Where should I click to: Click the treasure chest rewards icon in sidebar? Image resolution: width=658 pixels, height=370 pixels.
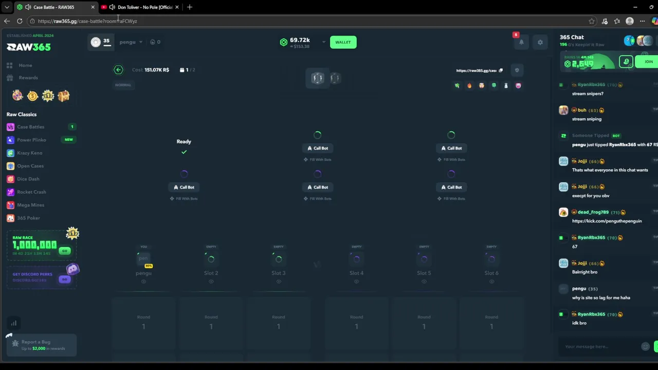click(x=63, y=96)
